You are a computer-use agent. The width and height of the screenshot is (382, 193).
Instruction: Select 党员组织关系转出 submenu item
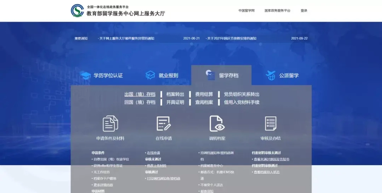click(242, 94)
